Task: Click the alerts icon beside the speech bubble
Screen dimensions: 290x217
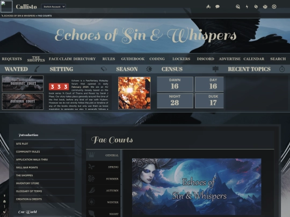Action: [208, 6]
